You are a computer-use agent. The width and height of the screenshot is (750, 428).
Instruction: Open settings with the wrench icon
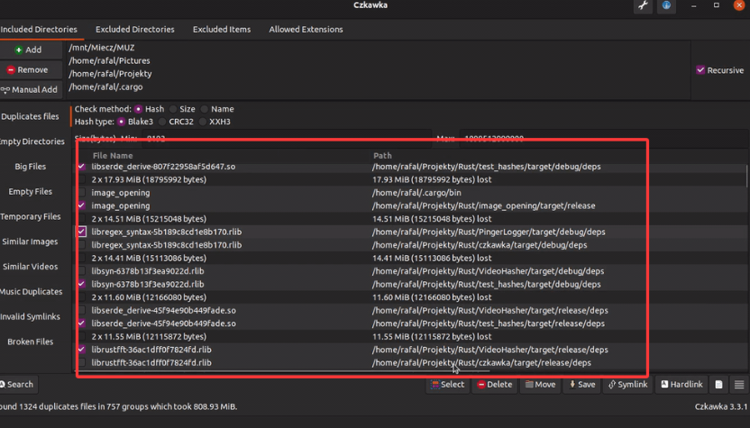644,6
